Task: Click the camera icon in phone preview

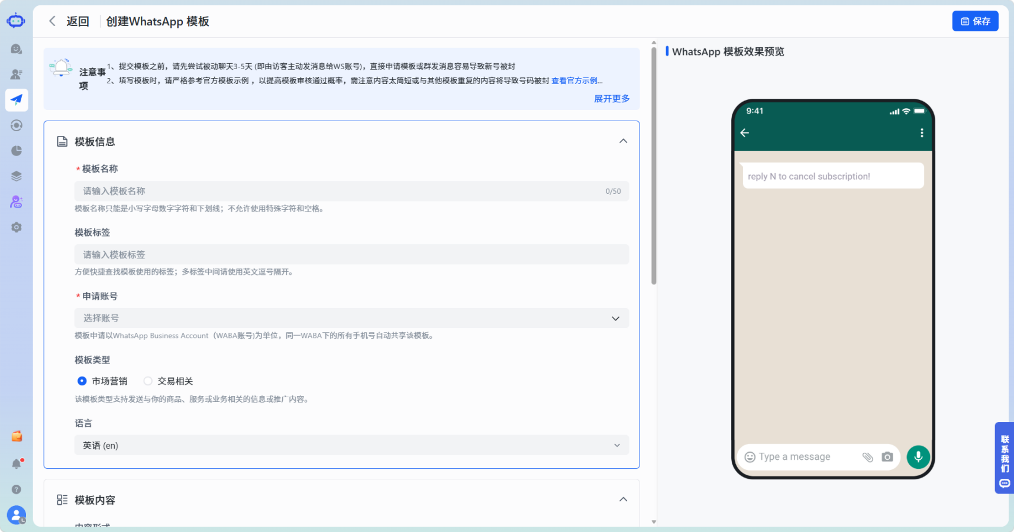Action: [x=887, y=457]
